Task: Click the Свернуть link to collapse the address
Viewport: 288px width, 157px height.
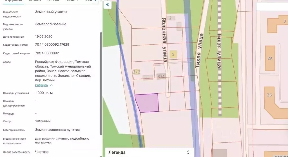Action: coord(41,85)
